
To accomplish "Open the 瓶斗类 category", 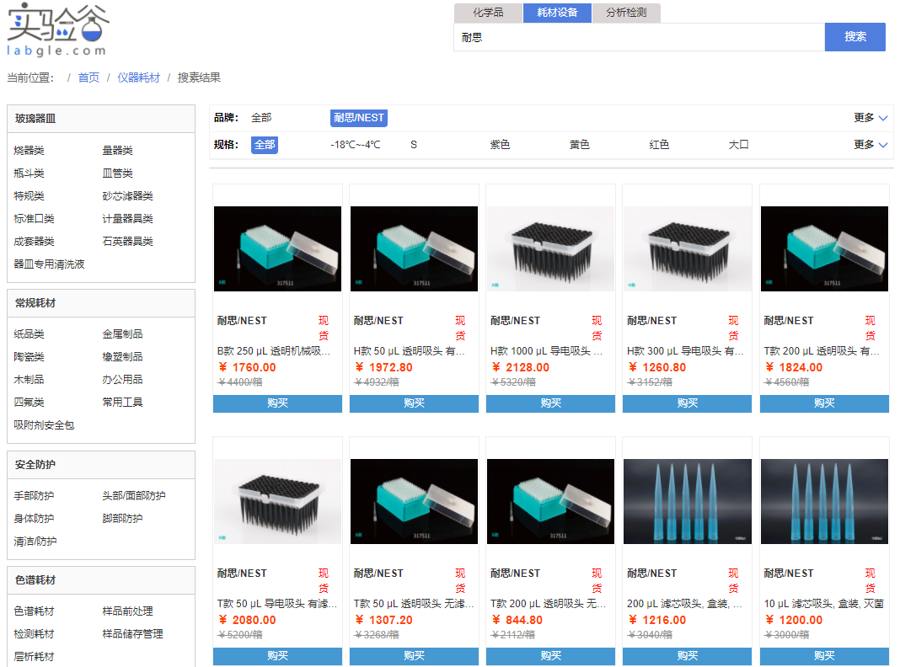I will (29, 173).
